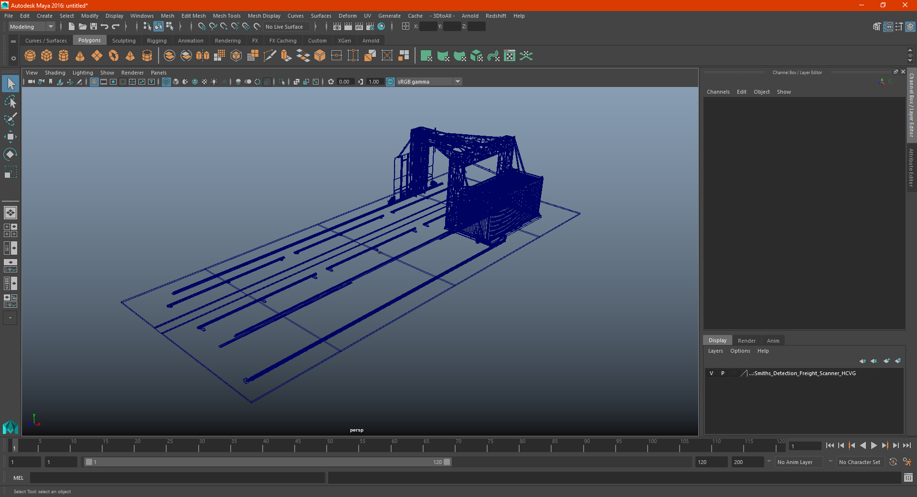Activate the Lasso select tool

click(11, 102)
